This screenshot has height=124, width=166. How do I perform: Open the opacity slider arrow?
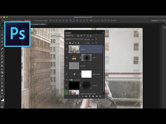pos(96,39)
